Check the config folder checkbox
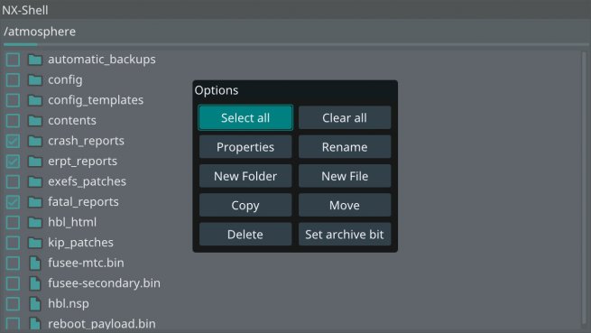 click(x=13, y=80)
